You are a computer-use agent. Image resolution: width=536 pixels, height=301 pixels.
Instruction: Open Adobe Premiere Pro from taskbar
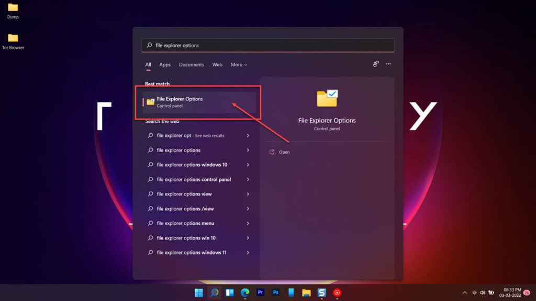(x=260, y=293)
